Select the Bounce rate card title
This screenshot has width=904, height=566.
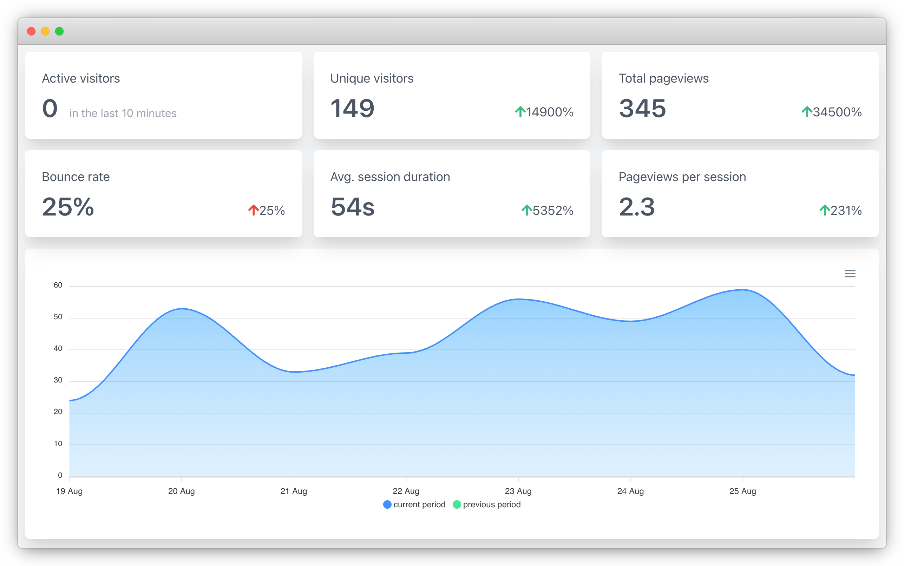click(76, 177)
